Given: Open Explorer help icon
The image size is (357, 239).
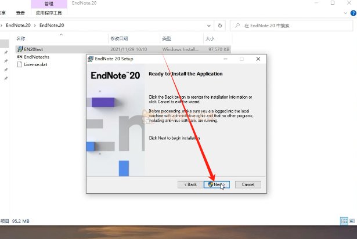Looking at the screenshot, I should click(x=353, y=13).
